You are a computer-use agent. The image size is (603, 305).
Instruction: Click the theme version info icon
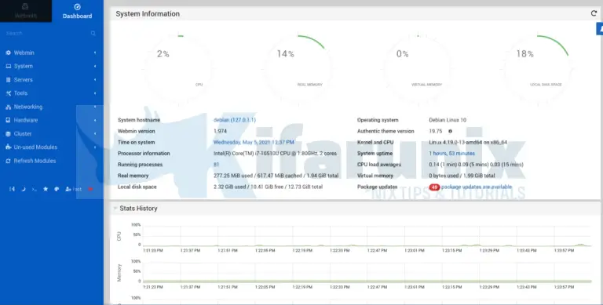coord(451,132)
